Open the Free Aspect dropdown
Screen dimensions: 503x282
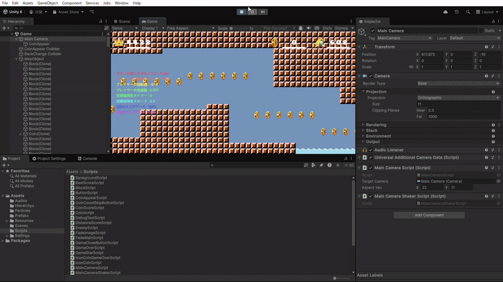[191, 28]
